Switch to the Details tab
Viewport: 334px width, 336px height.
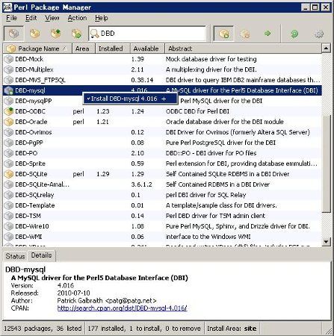tap(41, 255)
